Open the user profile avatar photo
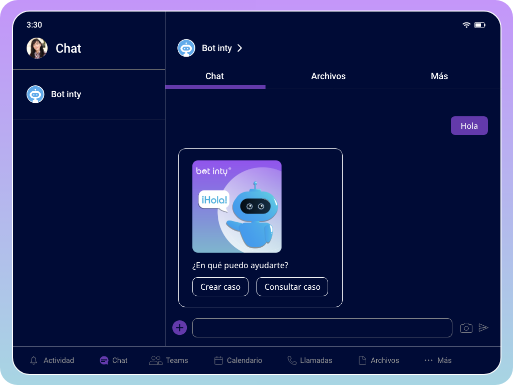This screenshot has width=513, height=385. [x=37, y=48]
